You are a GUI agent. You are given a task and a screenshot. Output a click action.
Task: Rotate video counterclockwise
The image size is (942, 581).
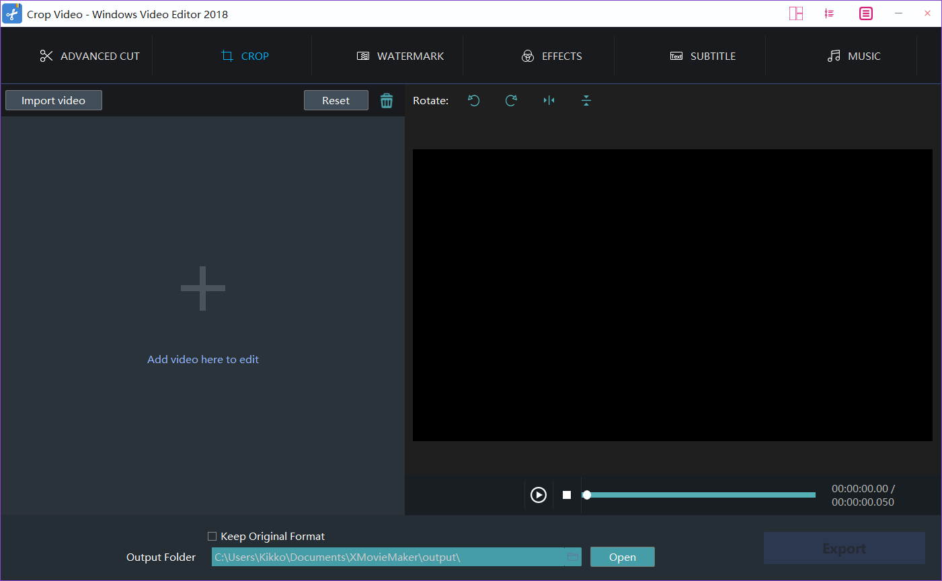coord(474,100)
